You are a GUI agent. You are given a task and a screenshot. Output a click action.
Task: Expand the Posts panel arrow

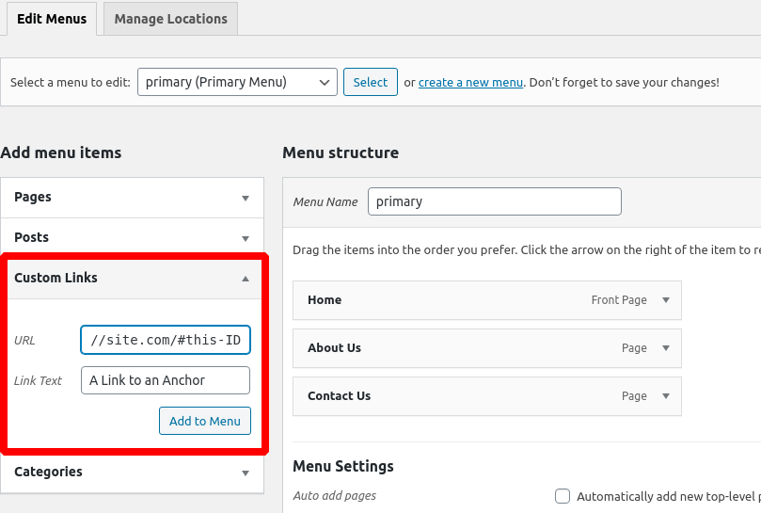pyautogui.click(x=246, y=238)
